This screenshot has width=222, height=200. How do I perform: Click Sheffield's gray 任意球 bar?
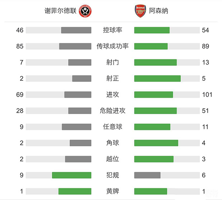(x=77, y=127)
